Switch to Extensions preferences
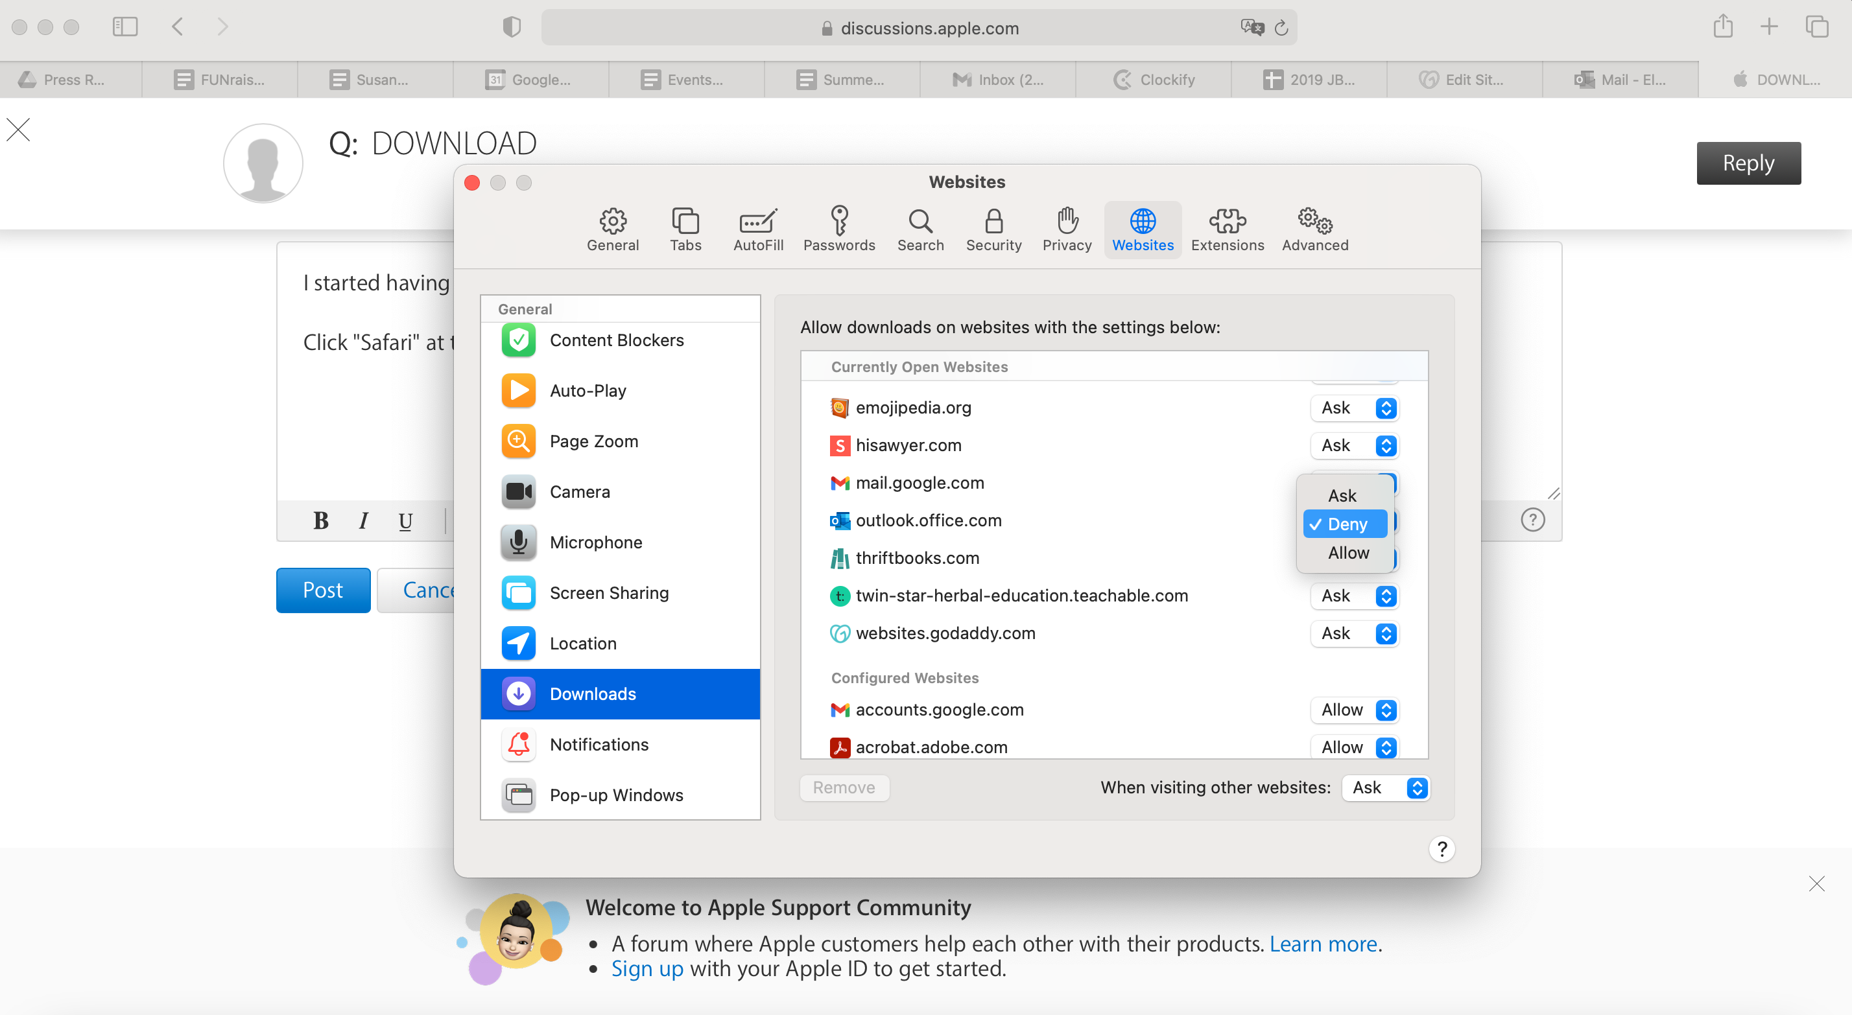Image resolution: width=1852 pixels, height=1015 pixels. (1226, 229)
